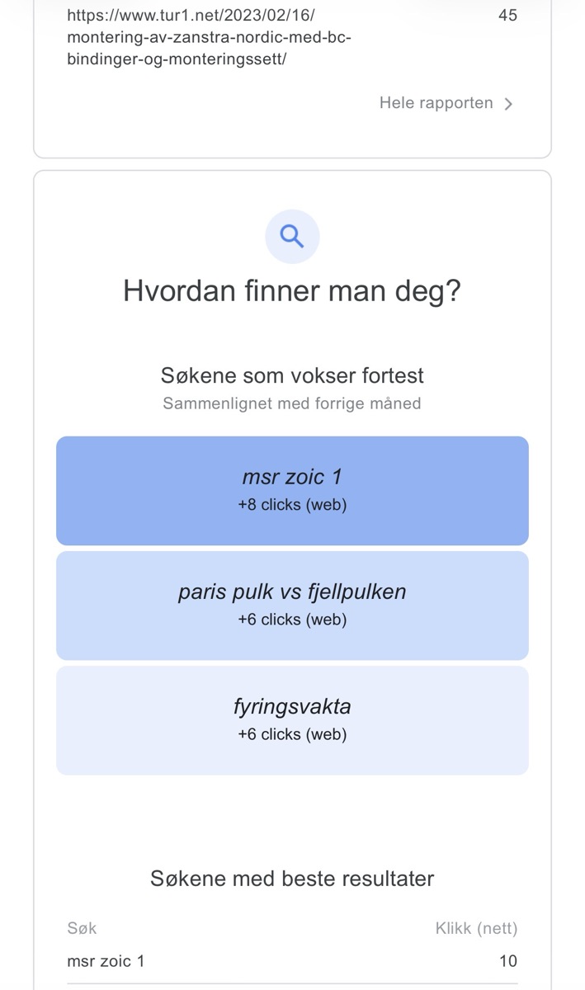Click the magnifying glass search icon
Viewport: 585px width, 990px height.
[x=292, y=237]
